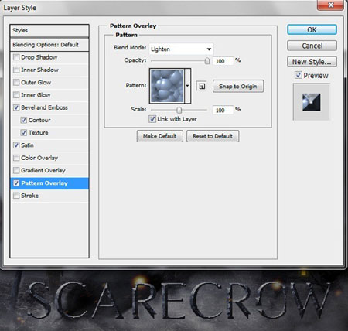Screen dimensions: 348x331
Task: Select the Inner Glow style entry
Action: point(49,95)
